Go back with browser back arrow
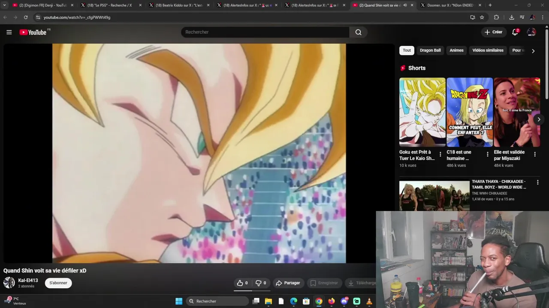 [5, 17]
